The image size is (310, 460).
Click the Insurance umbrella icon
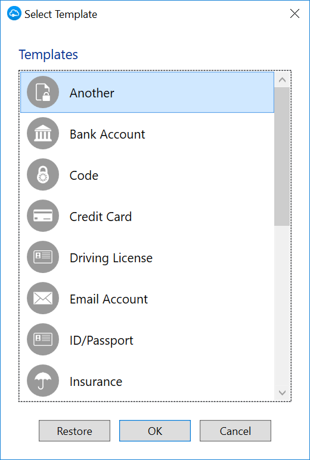click(x=43, y=381)
